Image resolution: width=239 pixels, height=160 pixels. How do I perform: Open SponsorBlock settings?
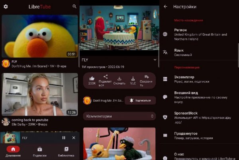click(199, 118)
